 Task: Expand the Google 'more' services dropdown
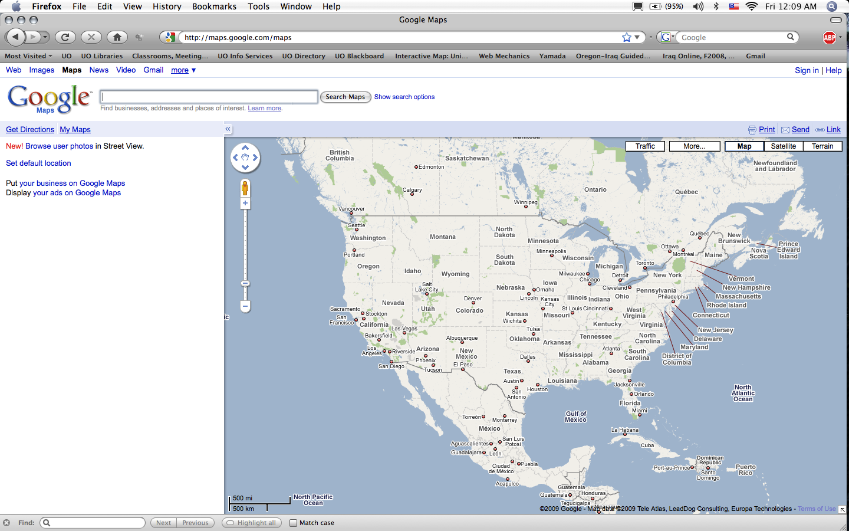[x=183, y=70]
